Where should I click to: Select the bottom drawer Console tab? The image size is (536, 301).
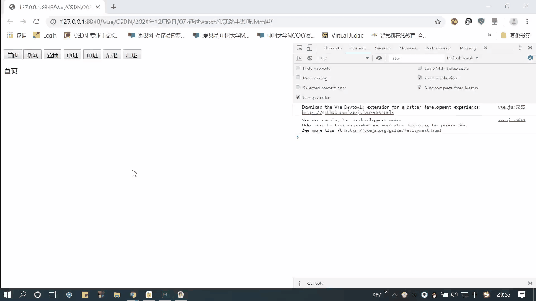click(315, 283)
